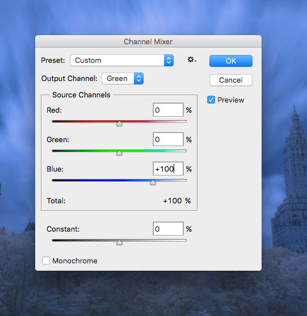Click the Channel Mixer title bar
Viewport: 307px width, 316px height.
click(x=148, y=41)
